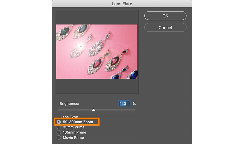Image resolution: width=244 pixels, height=144 pixels.
Task: Click the Lens Type section label
Action: 69,117
